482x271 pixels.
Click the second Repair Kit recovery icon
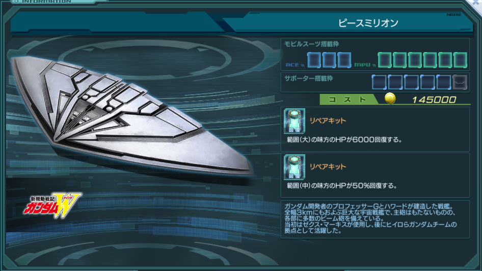(294, 167)
